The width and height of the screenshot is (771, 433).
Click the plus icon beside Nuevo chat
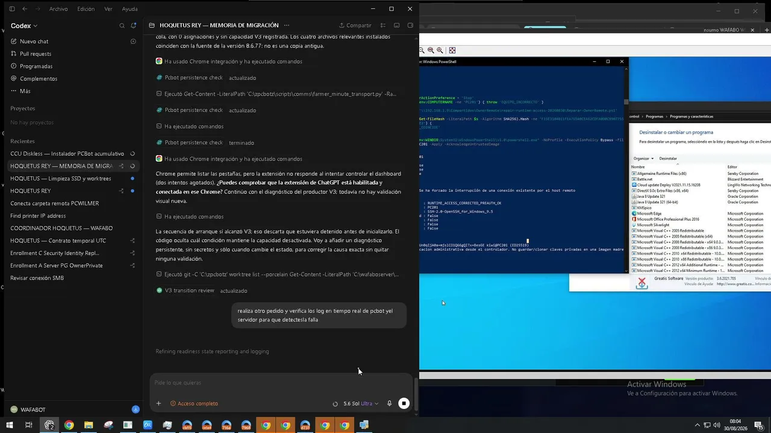[134, 41]
